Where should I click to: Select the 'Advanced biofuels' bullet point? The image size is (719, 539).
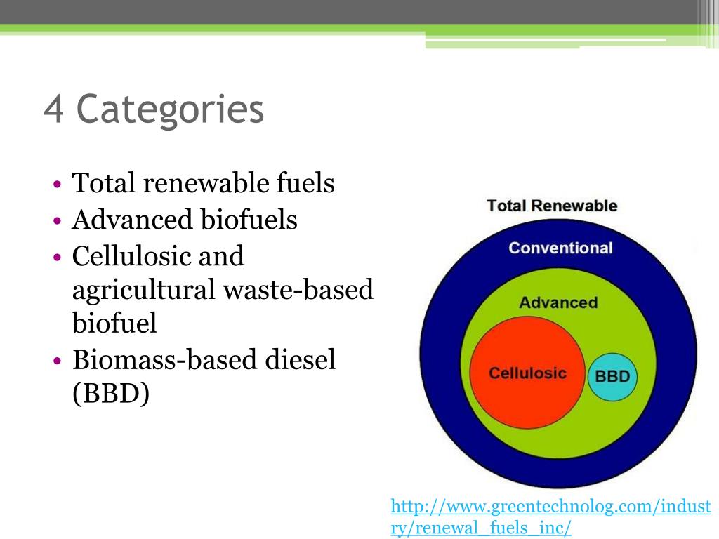(x=184, y=220)
